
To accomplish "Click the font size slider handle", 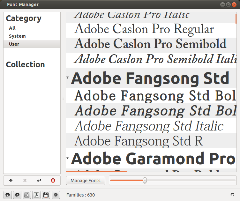I will [145, 181].
